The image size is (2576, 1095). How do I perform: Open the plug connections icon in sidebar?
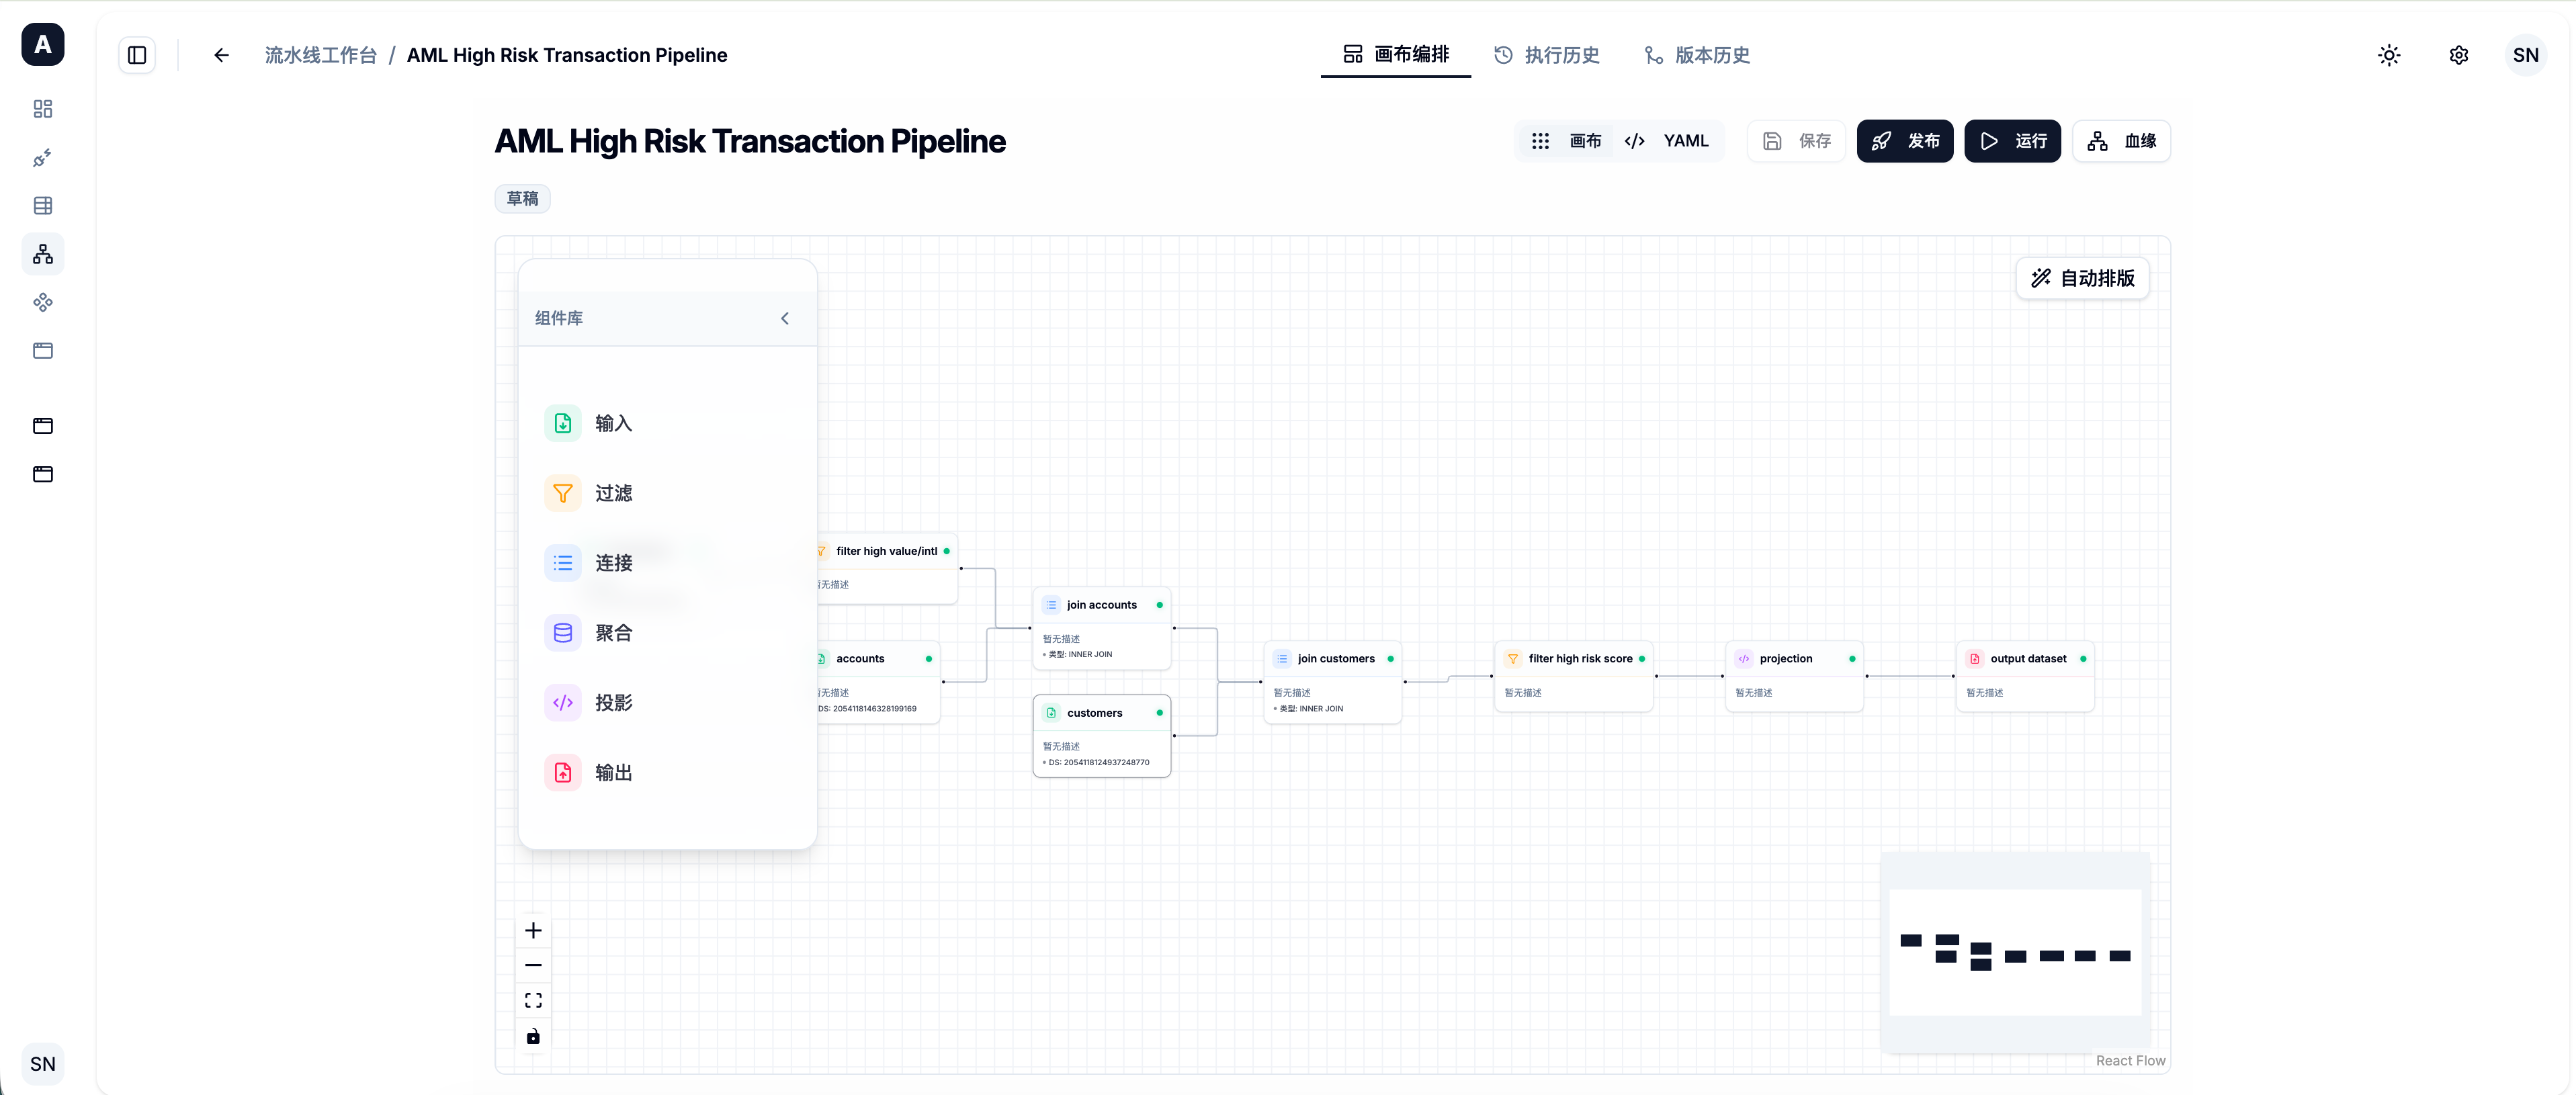click(x=43, y=157)
